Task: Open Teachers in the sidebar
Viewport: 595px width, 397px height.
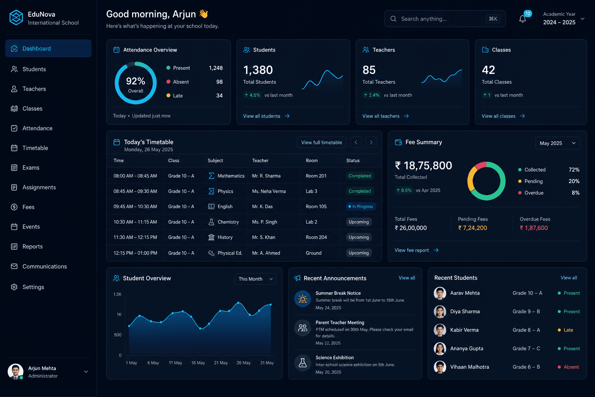Action: [48, 89]
